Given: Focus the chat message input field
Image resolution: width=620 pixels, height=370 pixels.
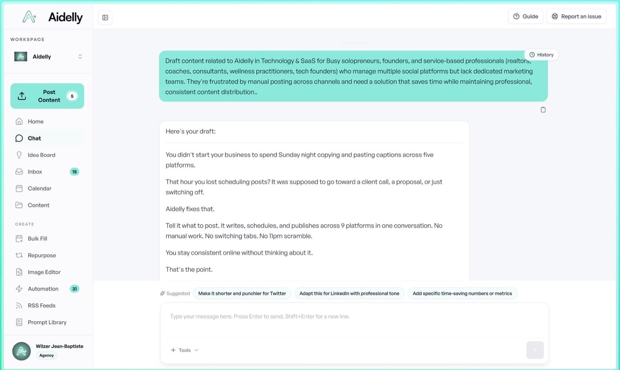Looking at the screenshot, I should click(354, 320).
